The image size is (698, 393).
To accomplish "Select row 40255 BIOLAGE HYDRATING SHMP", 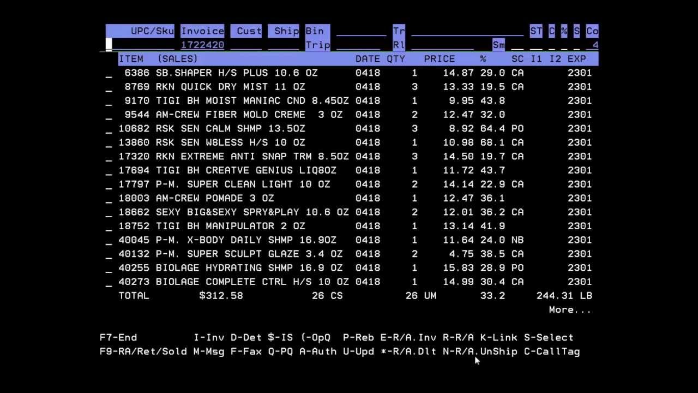I will pyautogui.click(x=348, y=268).
